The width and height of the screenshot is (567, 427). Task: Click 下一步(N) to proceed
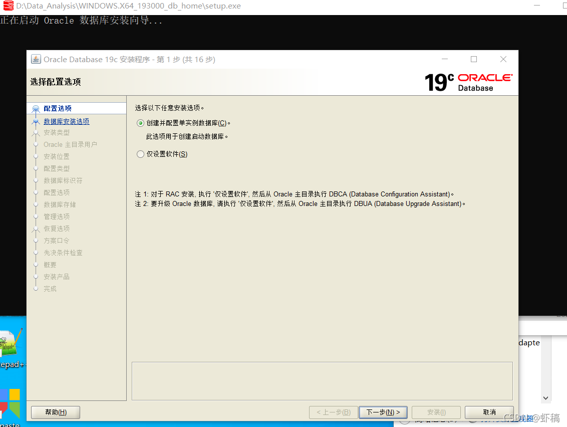(383, 412)
